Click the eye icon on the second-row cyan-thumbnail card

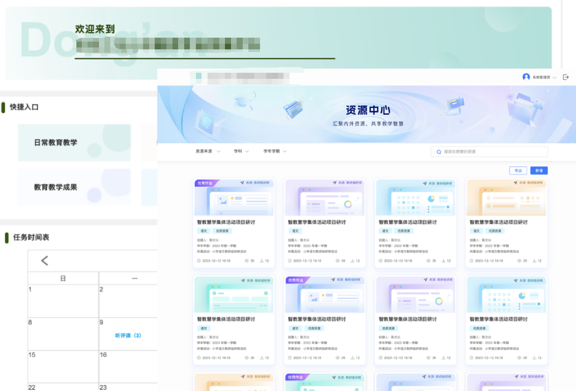click(x=519, y=358)
